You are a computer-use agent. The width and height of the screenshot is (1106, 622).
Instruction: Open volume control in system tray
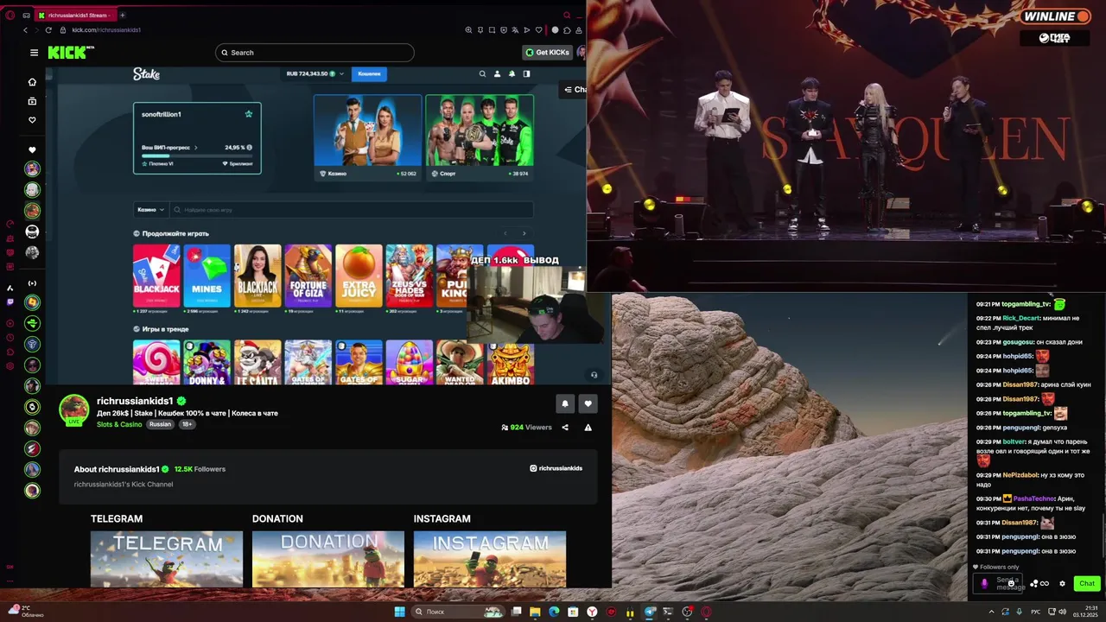[1062, 612]
